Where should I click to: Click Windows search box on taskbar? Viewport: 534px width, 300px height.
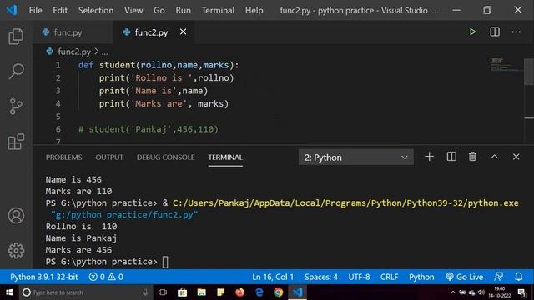tap(85, 292)
